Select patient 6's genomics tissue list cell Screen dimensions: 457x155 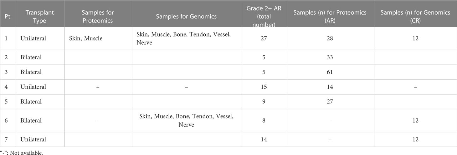(x=186, y=120)
